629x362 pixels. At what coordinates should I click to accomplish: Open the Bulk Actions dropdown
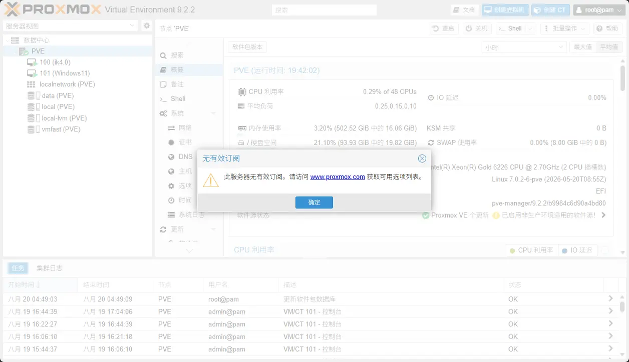(x=564, y=28)
